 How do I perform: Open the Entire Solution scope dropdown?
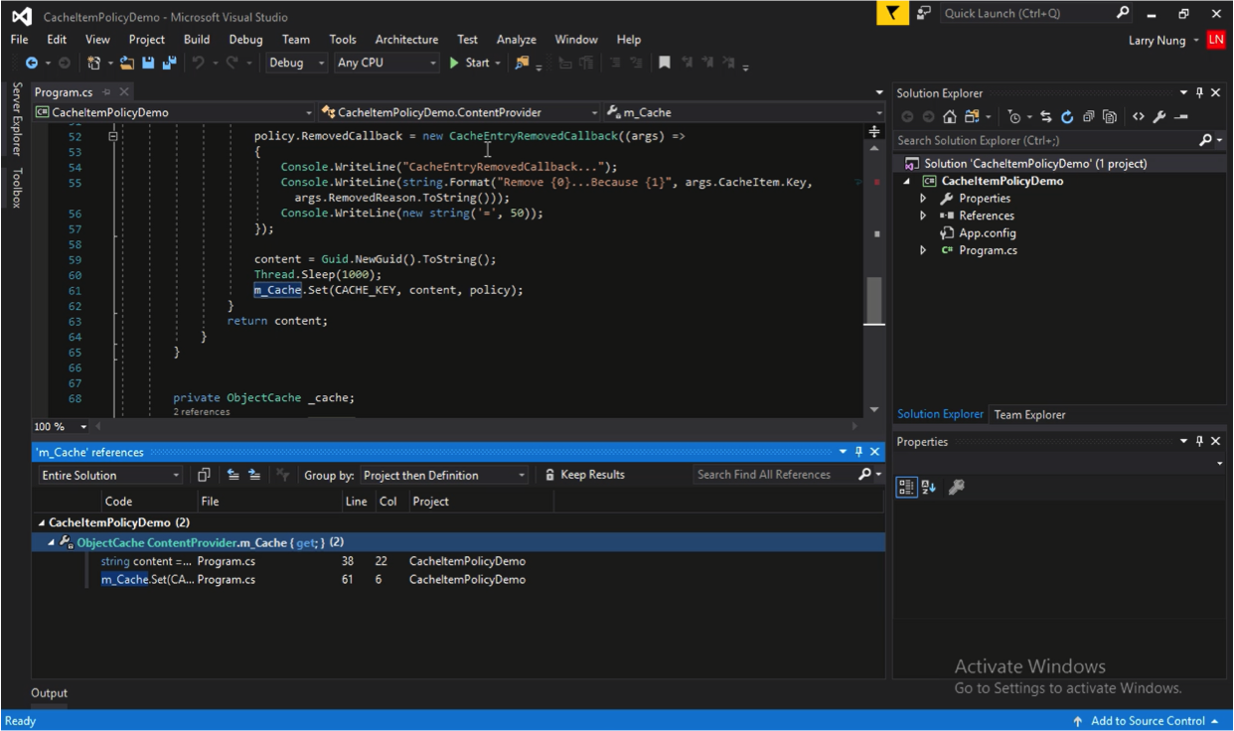(x=110, y=475)
